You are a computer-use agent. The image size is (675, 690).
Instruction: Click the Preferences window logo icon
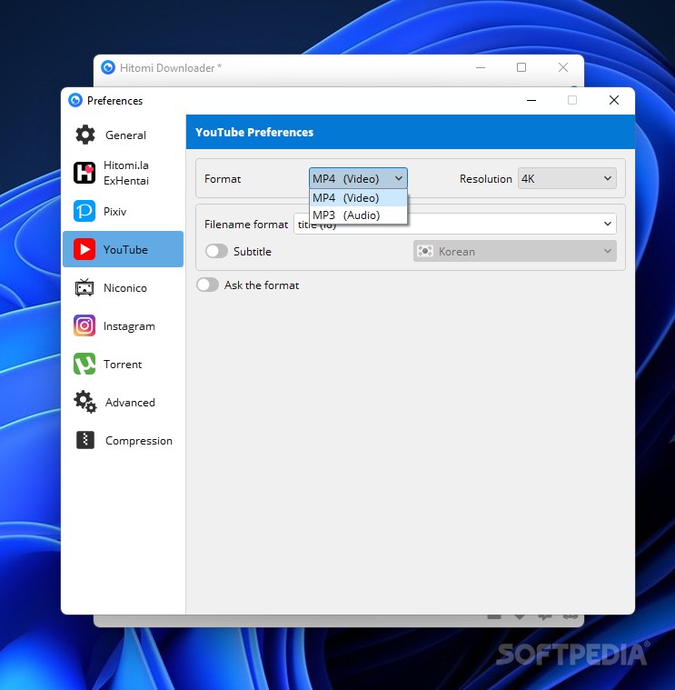tap(75, 100)
